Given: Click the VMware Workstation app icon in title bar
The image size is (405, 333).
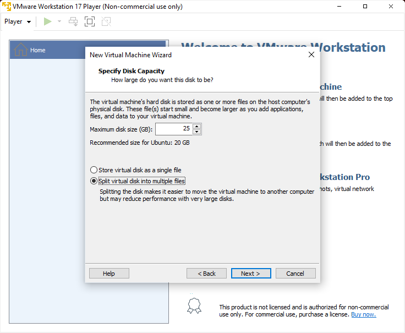Looking at the screenshot, I should click(x=7, y=7).
